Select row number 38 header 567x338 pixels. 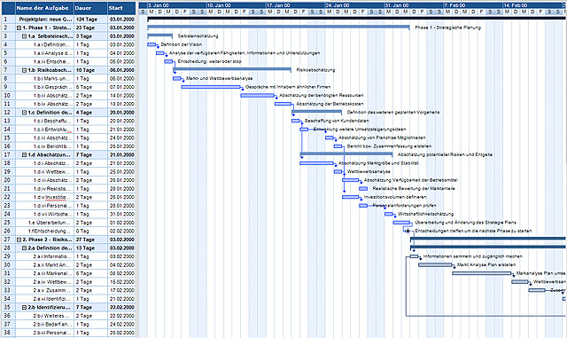click(8, 333)
